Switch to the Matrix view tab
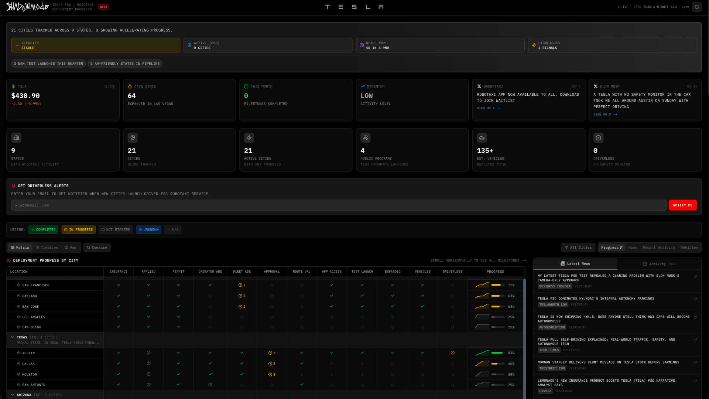709x399 pixels. 20,248
